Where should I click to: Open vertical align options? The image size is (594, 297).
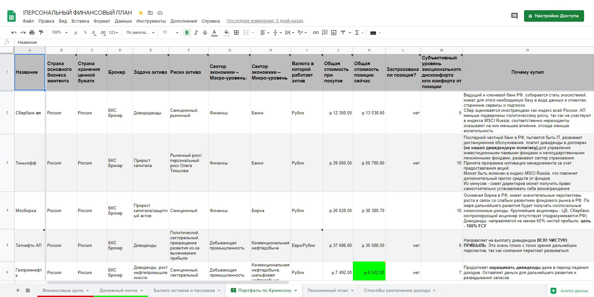tap(277, 33)
